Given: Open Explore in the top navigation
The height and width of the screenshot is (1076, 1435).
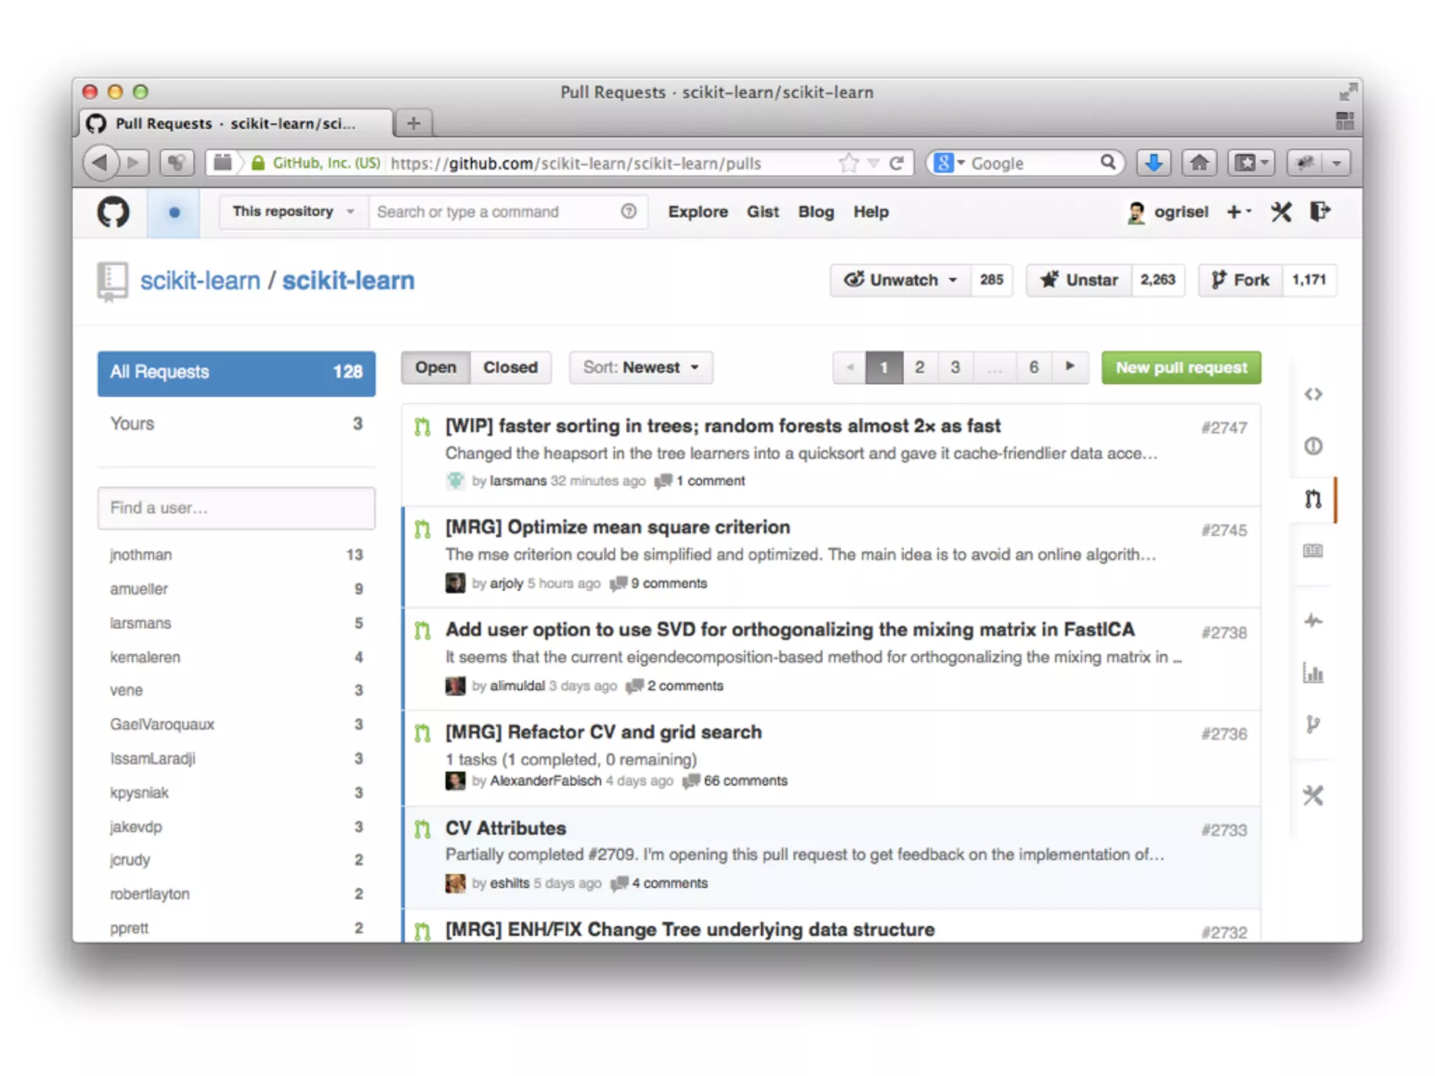Looking at the screenshot, I should [x=697, y=212].
